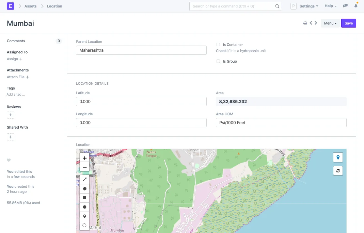Screen dimensions: 364x233
Task: Save the Mumbai location record
Action: pyautogui.click(x=348, y=23)
